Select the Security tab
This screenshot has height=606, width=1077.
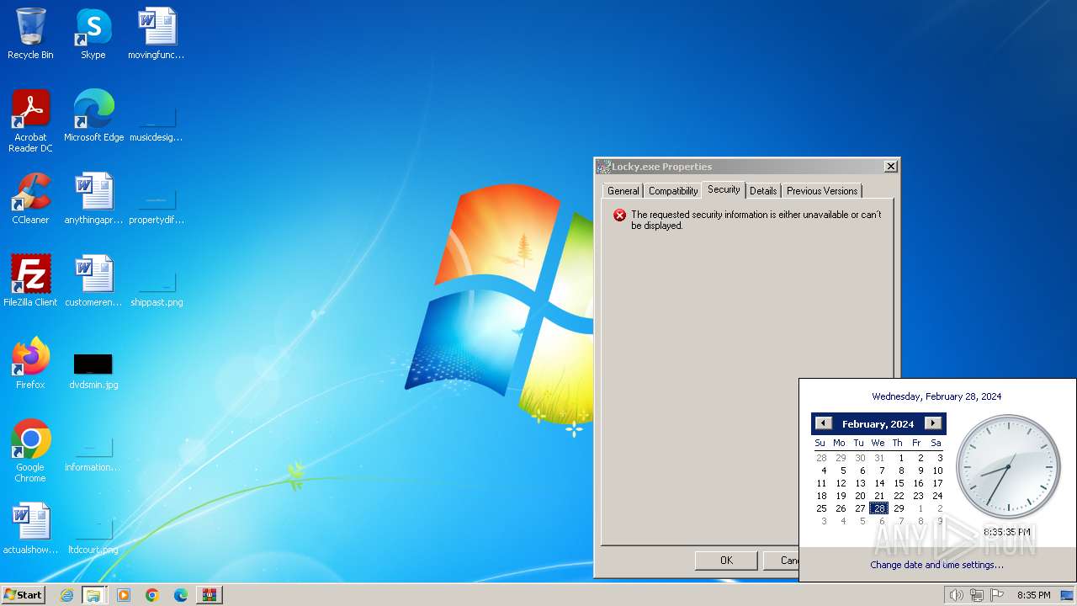point(724,189)
